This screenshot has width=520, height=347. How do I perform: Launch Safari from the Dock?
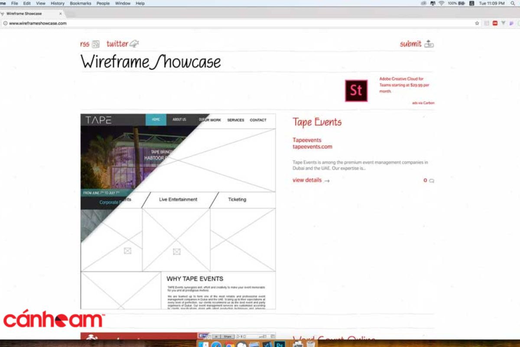point(216,344)
